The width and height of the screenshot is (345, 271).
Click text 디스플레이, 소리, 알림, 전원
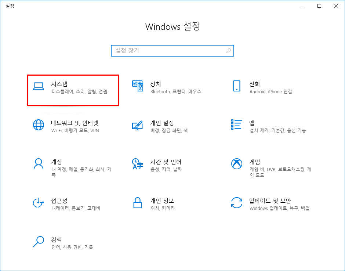79,91
